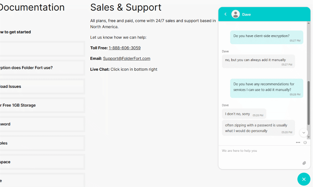The height and width of the screenshot is (187, 313).
Task: Click the chat scrollbar up arrow
Action: coord(309,23)
